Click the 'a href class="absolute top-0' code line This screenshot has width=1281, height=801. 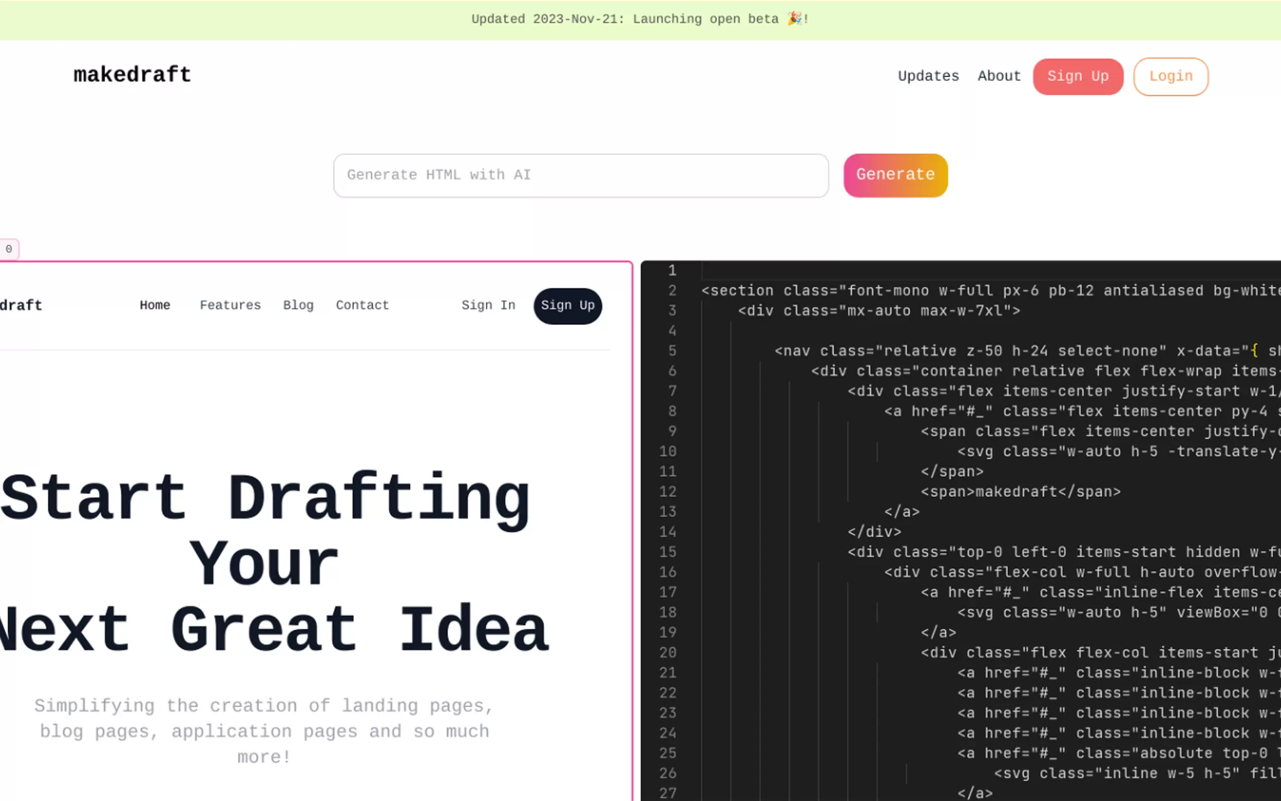point(1119,754)
